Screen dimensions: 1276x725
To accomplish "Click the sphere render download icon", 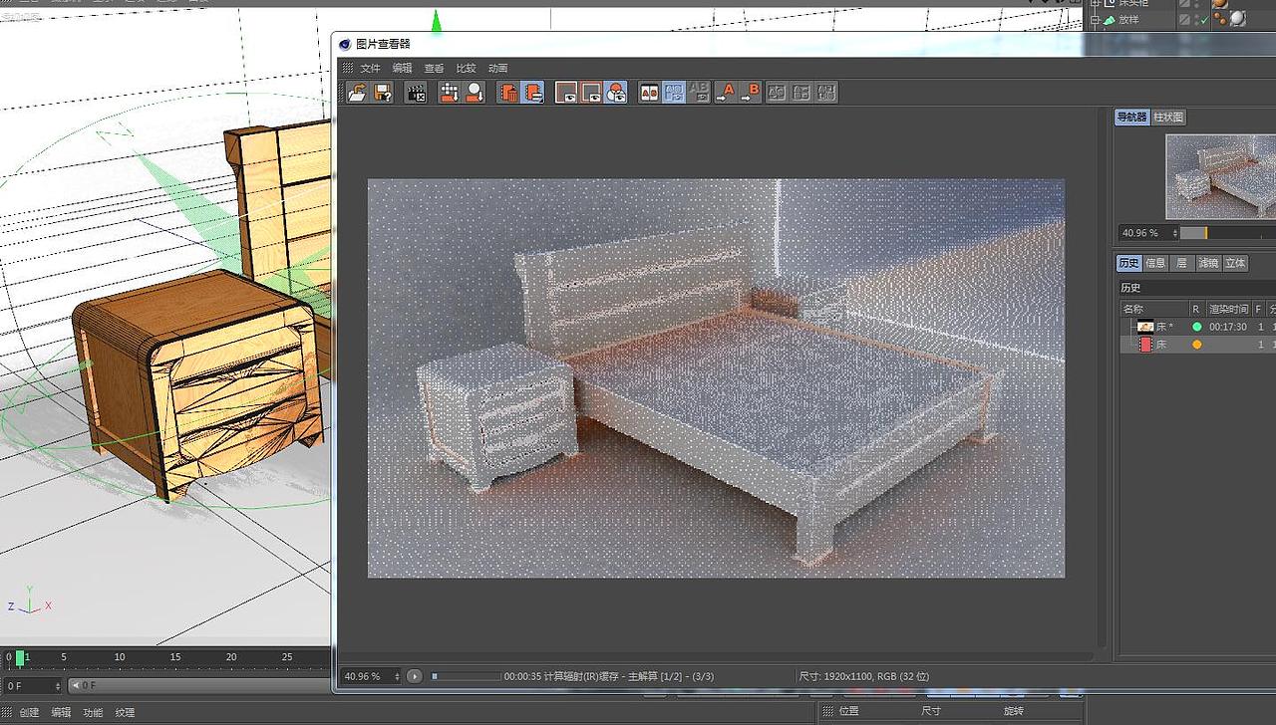I will coord(474,93).
